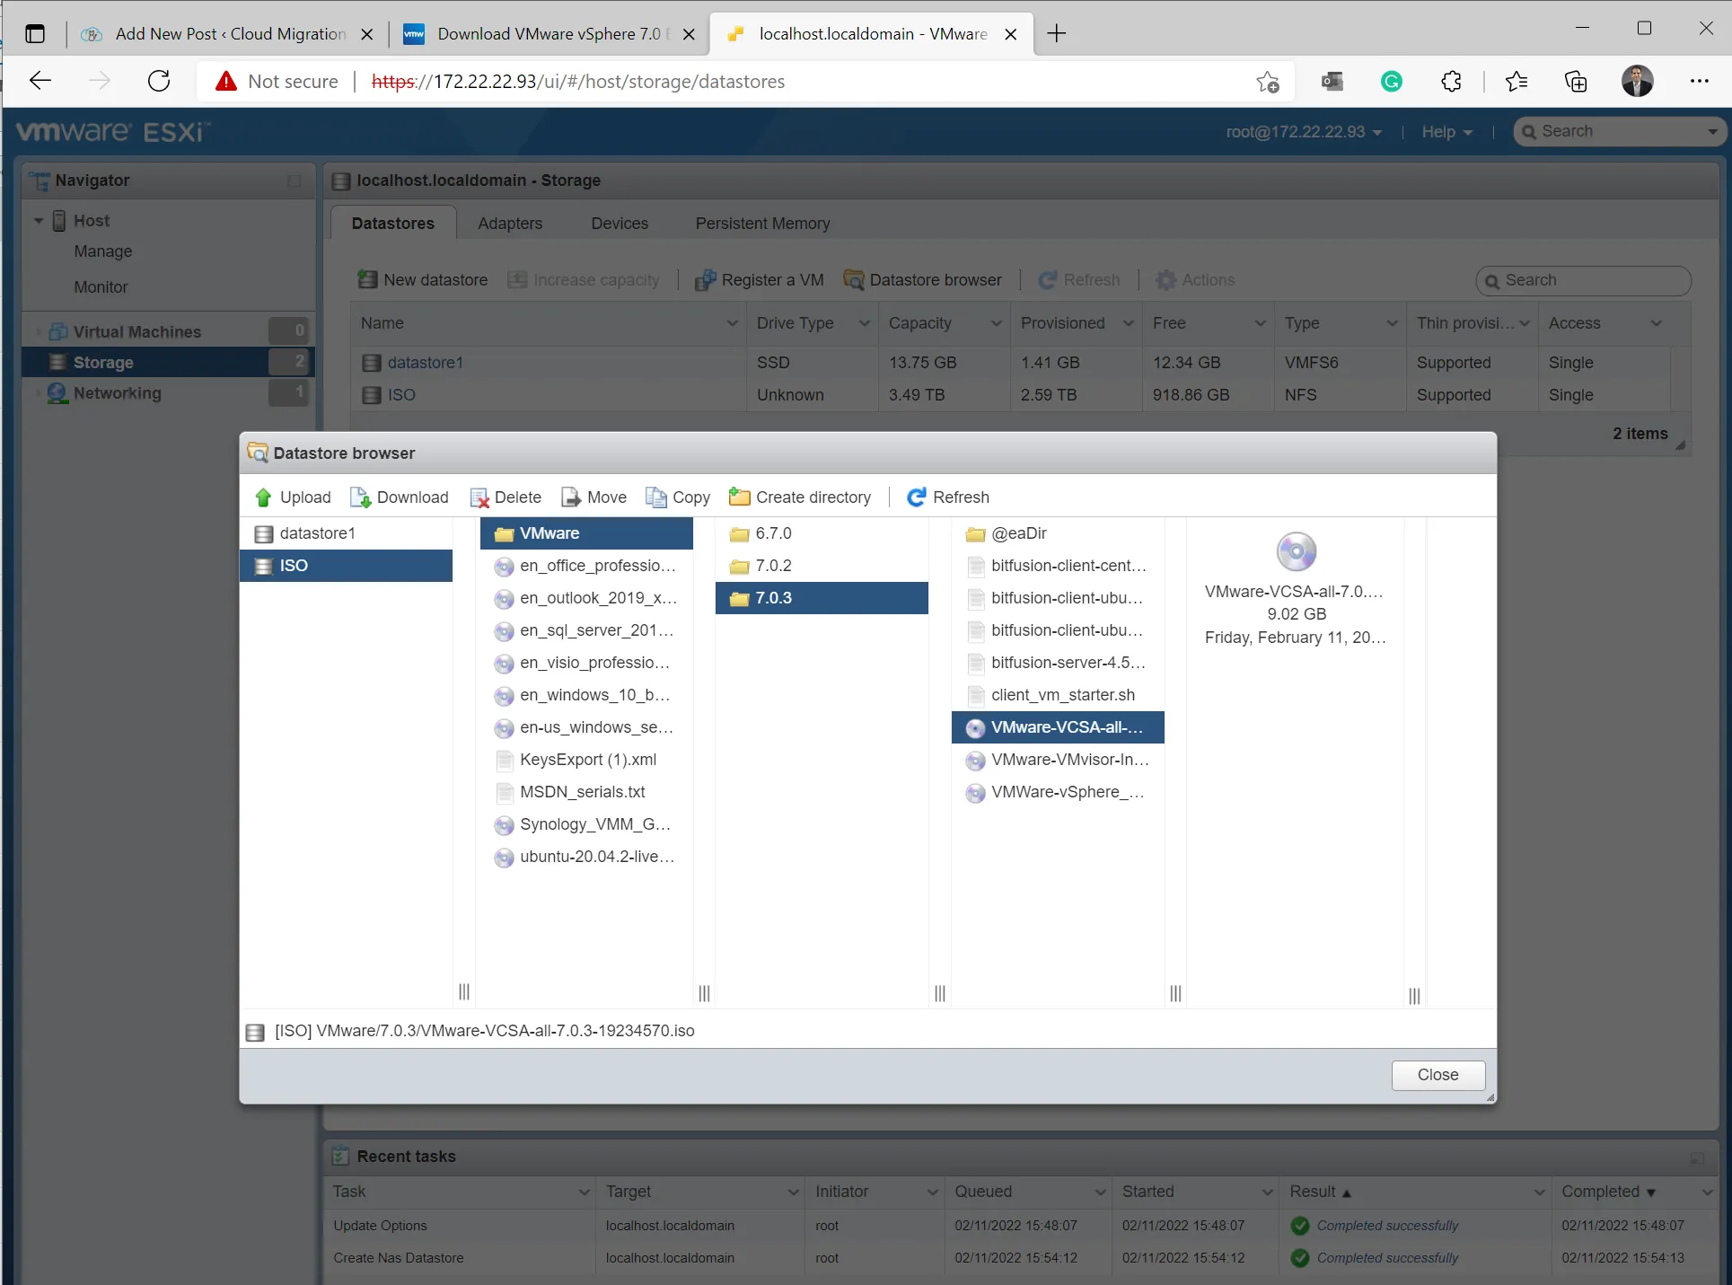
Task: Select the client_vm_starter.sh file
Action: pyautogui.click(x=1058, y=695)
